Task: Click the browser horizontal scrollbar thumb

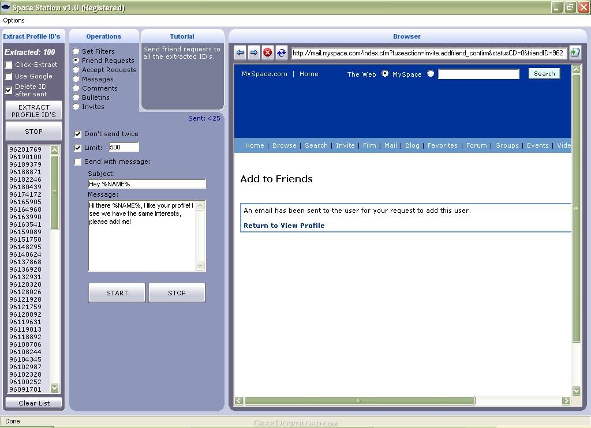Action: click(x=359, y=400)
